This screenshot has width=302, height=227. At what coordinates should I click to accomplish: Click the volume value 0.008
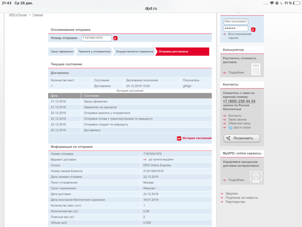click(147, 223)
